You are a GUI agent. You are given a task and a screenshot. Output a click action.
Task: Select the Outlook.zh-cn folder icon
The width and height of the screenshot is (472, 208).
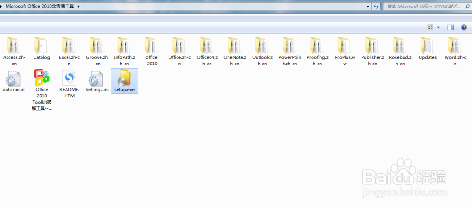click(x=262, y=45)
